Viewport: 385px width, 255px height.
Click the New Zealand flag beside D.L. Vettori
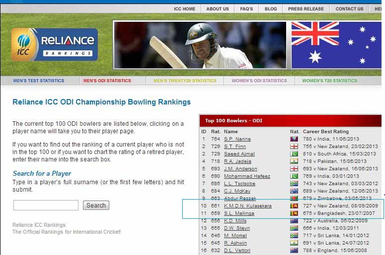click(294, 251)
